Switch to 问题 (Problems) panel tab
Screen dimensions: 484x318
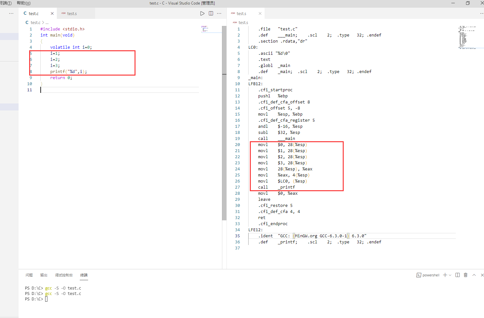(29, 275)
